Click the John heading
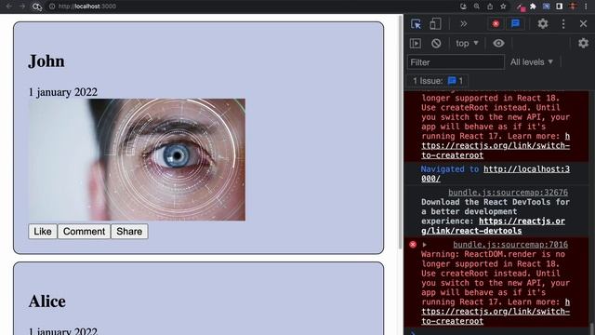Viewport: 595px width, 335px height. point(46,61)
